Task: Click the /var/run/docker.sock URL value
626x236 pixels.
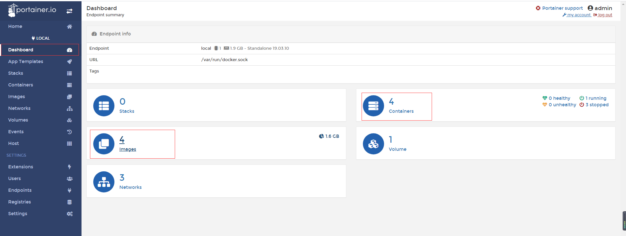Action: 224,60
